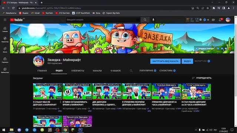The image size is (237, 133).
Task: Open a new browser tab
Action: 41,3
